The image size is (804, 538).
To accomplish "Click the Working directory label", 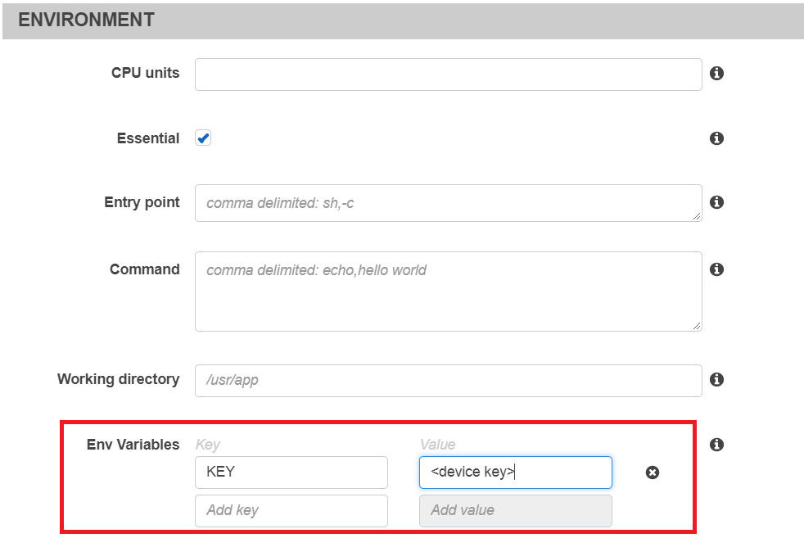I will coord(118,379).
